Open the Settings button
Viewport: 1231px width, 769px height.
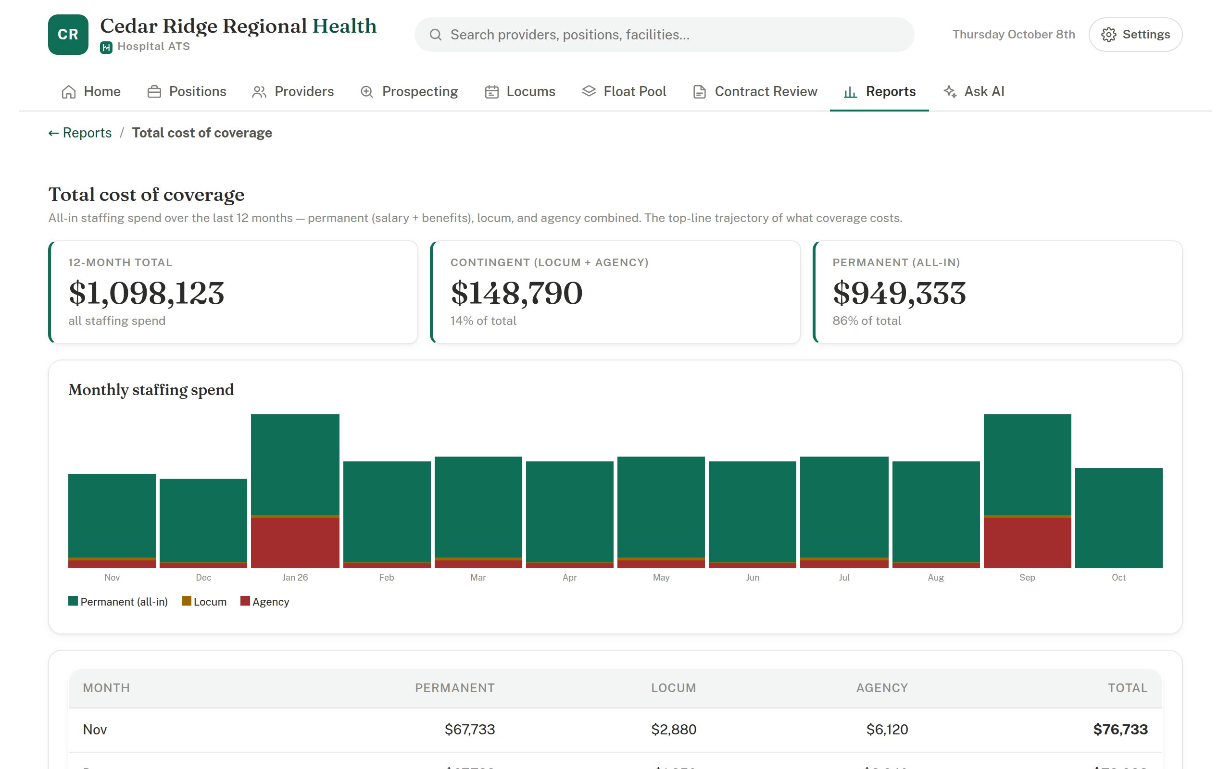pyautogui.click(x=1135, y=35)
